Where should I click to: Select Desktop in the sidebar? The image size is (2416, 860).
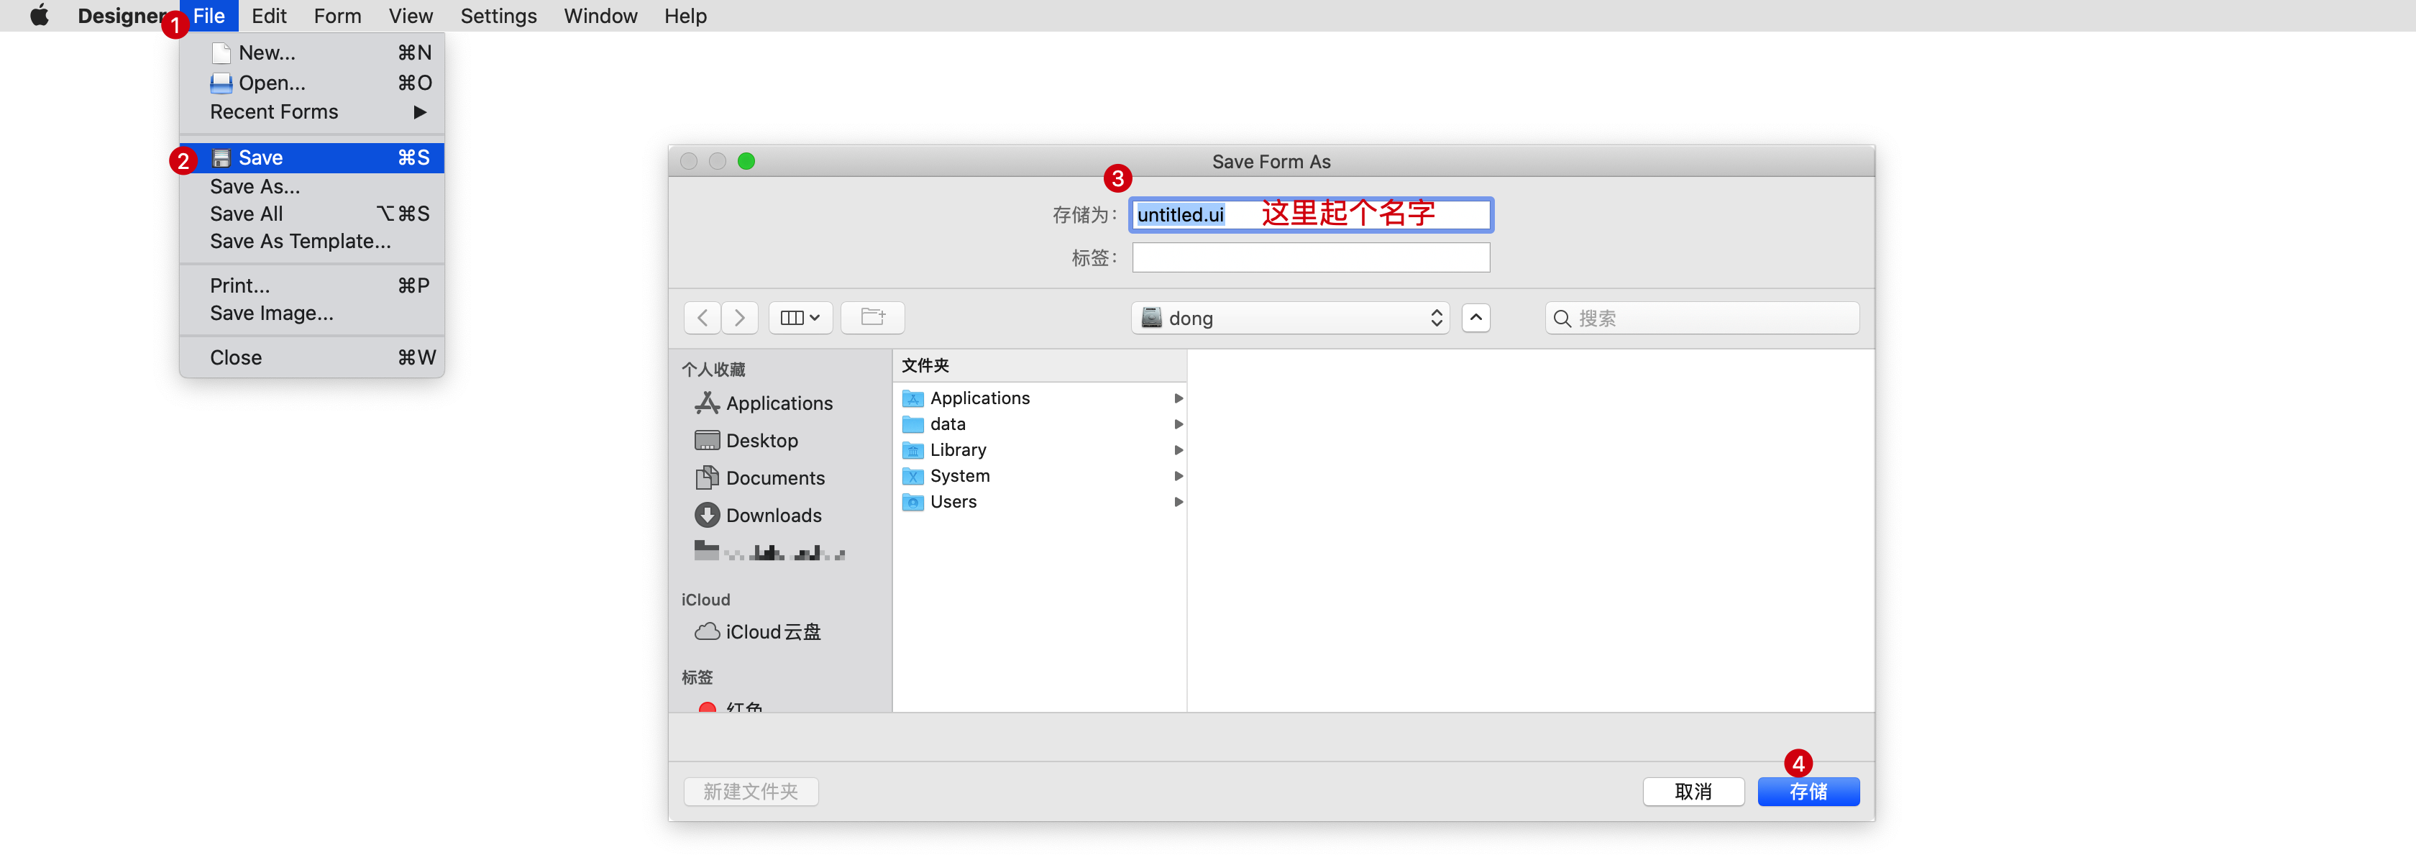761,441
